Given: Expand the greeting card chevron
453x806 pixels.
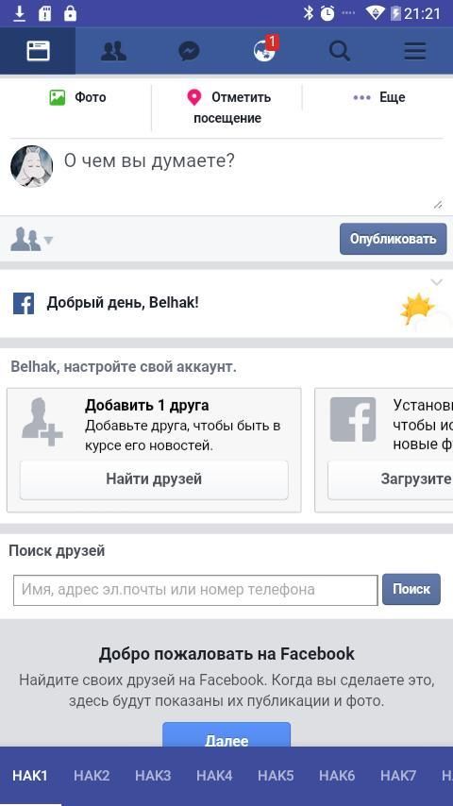Looking at the screenshot, I should coord(436,281).
